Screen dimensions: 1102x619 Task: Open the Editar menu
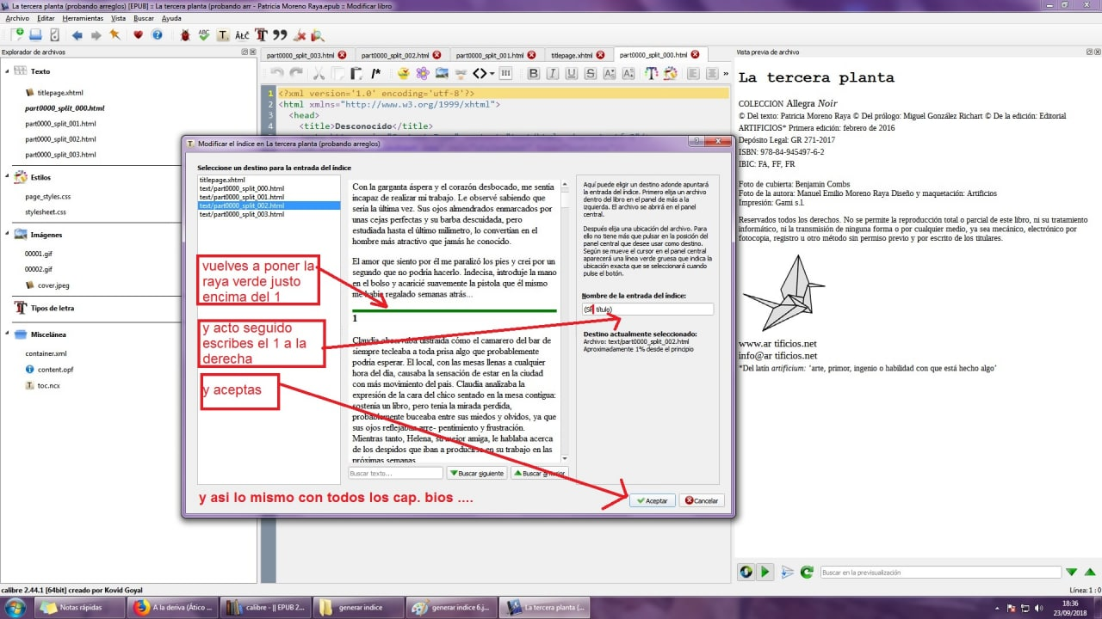point(46,17)
